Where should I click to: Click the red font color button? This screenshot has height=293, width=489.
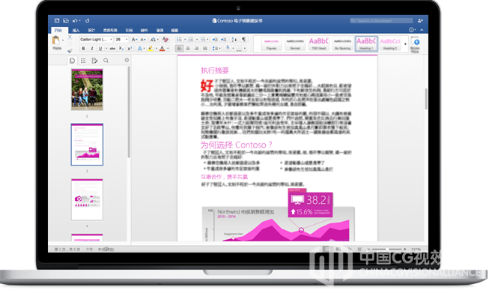[x=163, y=49]
